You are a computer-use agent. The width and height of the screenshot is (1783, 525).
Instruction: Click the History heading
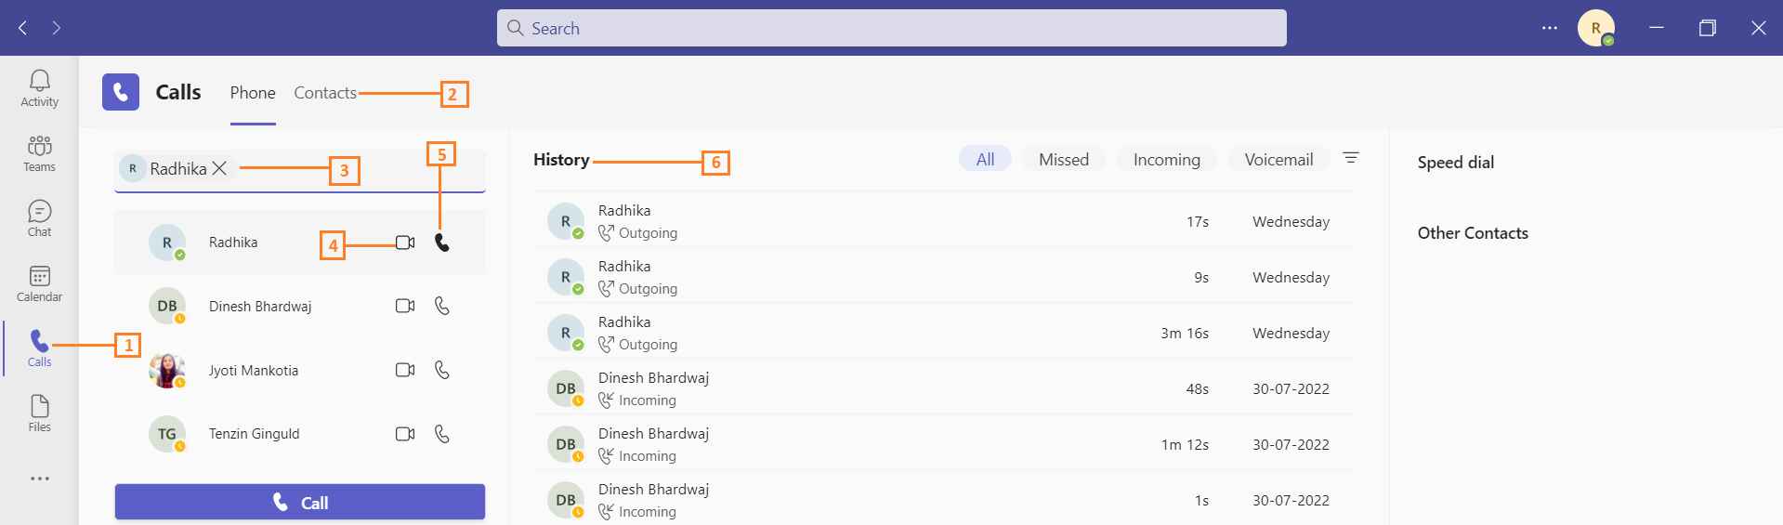(x=561, y=159)
